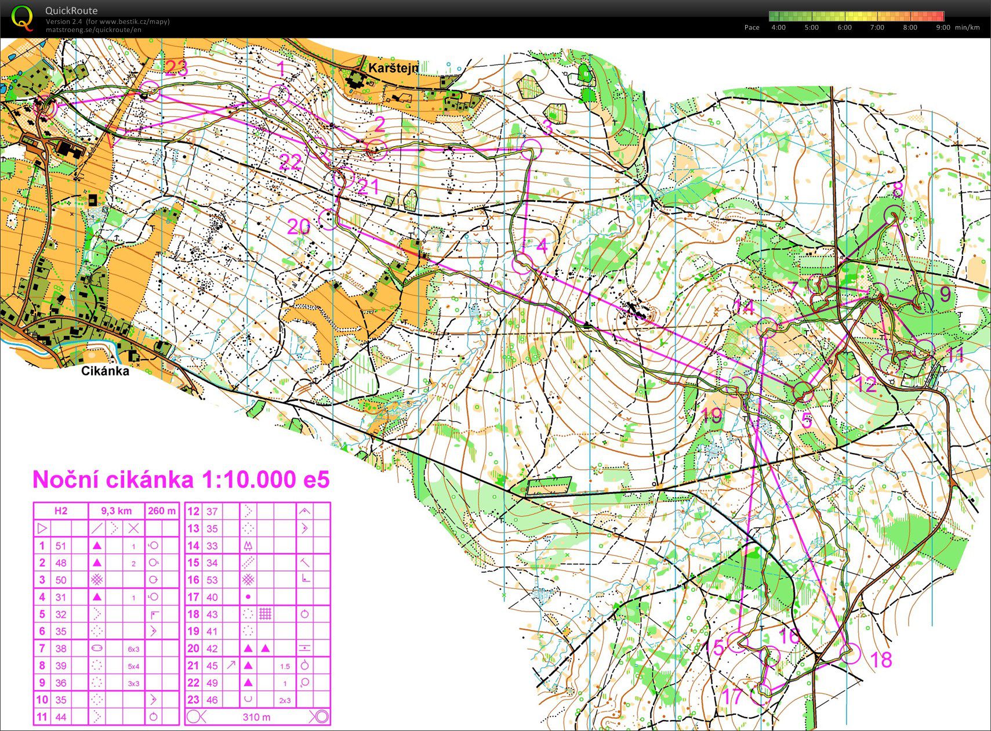Click the matstroeng.se/quickroute/en URL text
The height and width of the screenshot is (731, 991).
(x=93, y=30)
